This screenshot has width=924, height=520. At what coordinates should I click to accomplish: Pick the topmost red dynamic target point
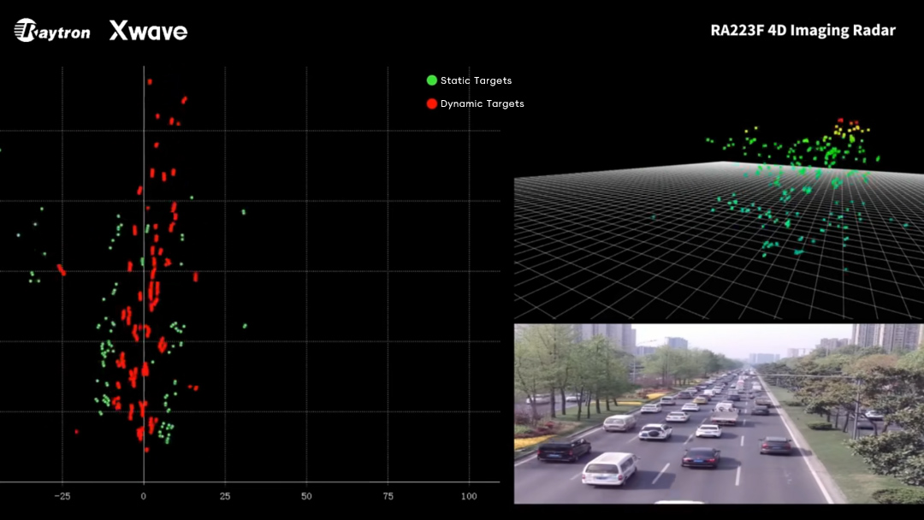(150, 81)
